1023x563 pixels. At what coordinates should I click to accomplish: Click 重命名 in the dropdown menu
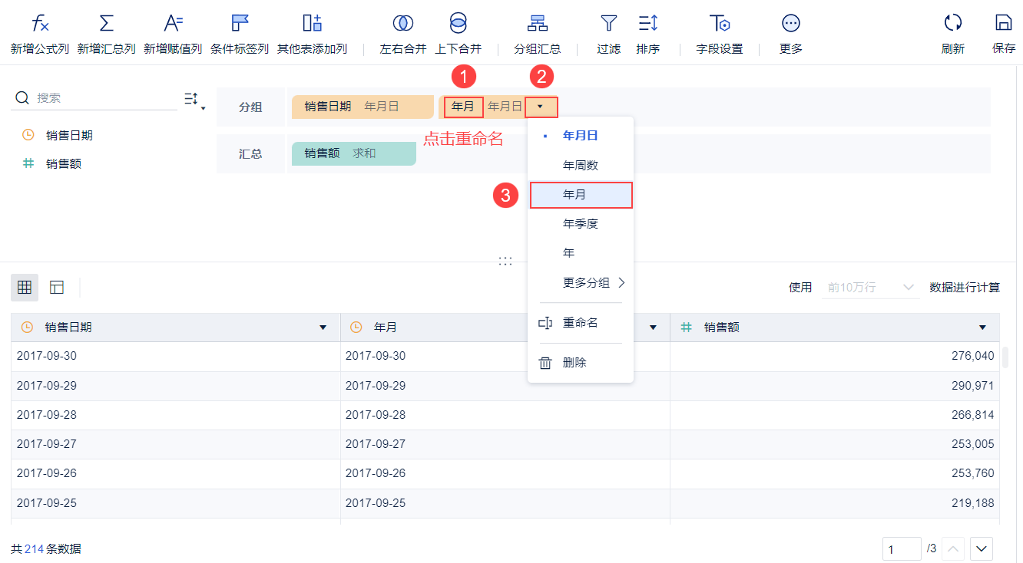pos(580,323)
